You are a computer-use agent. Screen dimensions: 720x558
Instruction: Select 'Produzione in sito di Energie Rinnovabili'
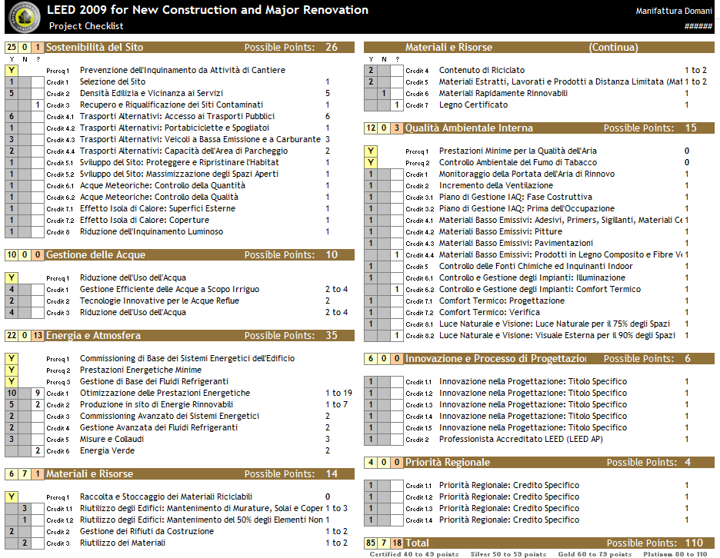[157, 404]
